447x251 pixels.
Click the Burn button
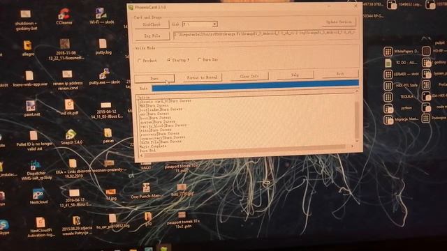click(x=154, y=78)
